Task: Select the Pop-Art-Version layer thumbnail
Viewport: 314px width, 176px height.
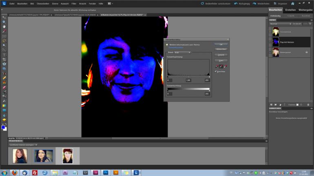Action: click(276, 42)
